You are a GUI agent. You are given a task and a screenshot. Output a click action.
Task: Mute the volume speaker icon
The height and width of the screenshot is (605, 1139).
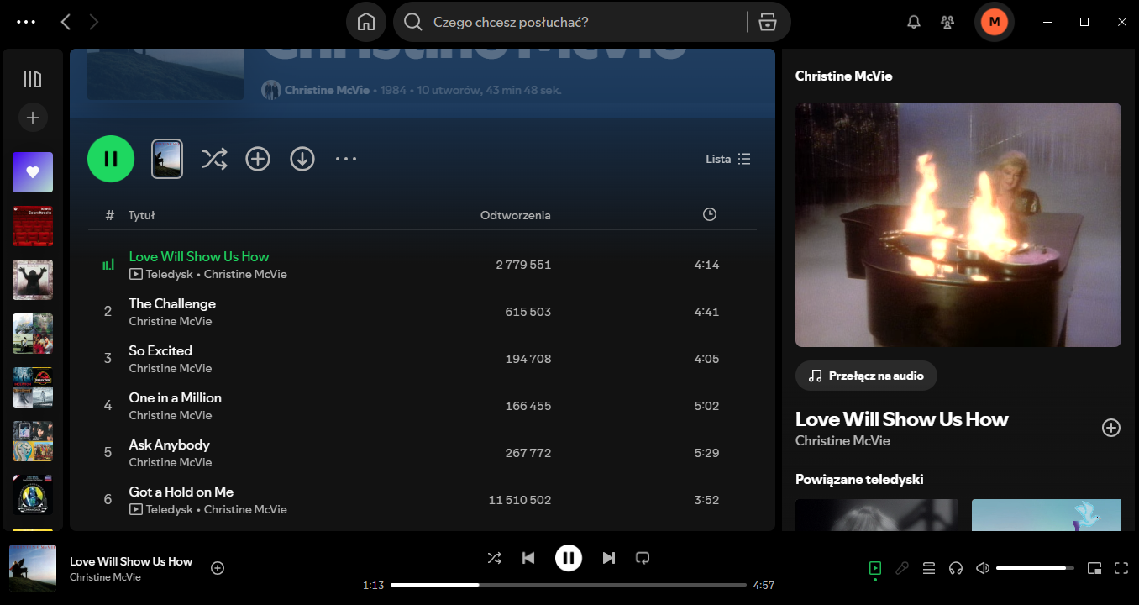[x=982, y=568]
